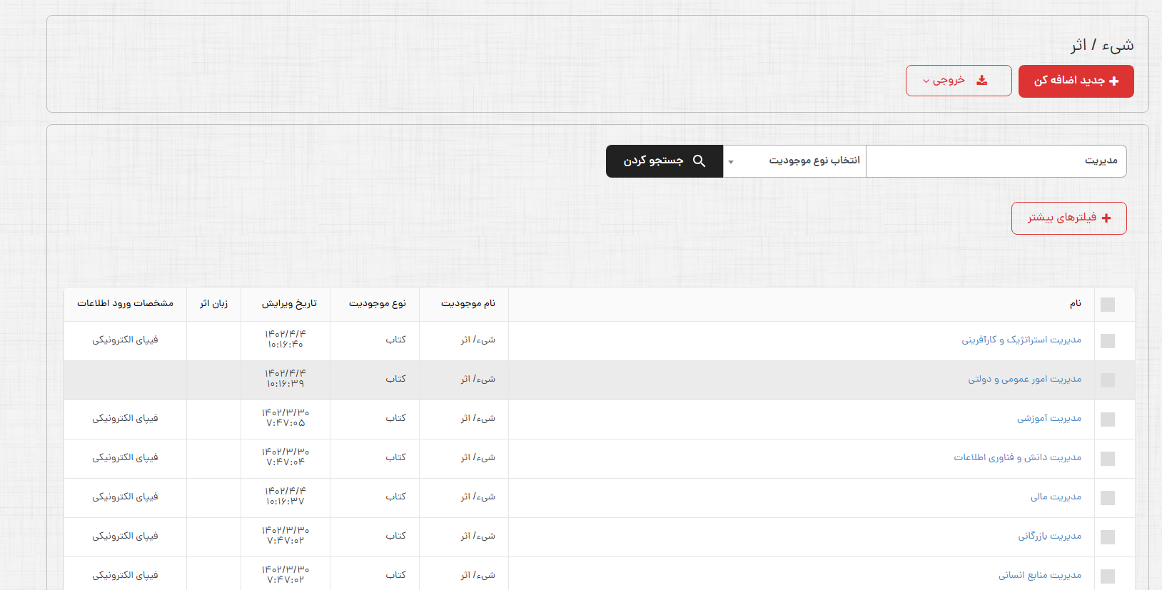This screenshot has width=1162, height=590.
Task: Open the 'مدیریت بازرگانی' record link
Action: pos(1049,536)
